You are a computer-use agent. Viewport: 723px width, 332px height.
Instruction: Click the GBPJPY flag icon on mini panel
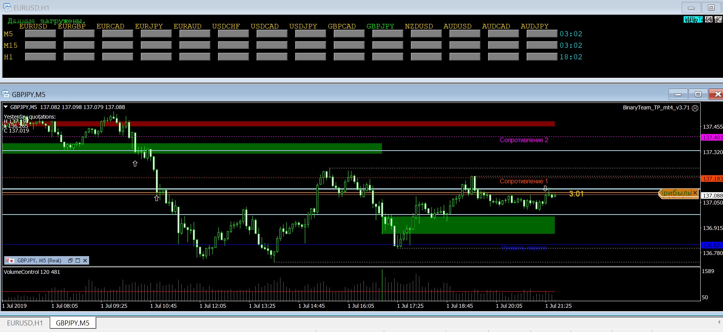(9, 260)
